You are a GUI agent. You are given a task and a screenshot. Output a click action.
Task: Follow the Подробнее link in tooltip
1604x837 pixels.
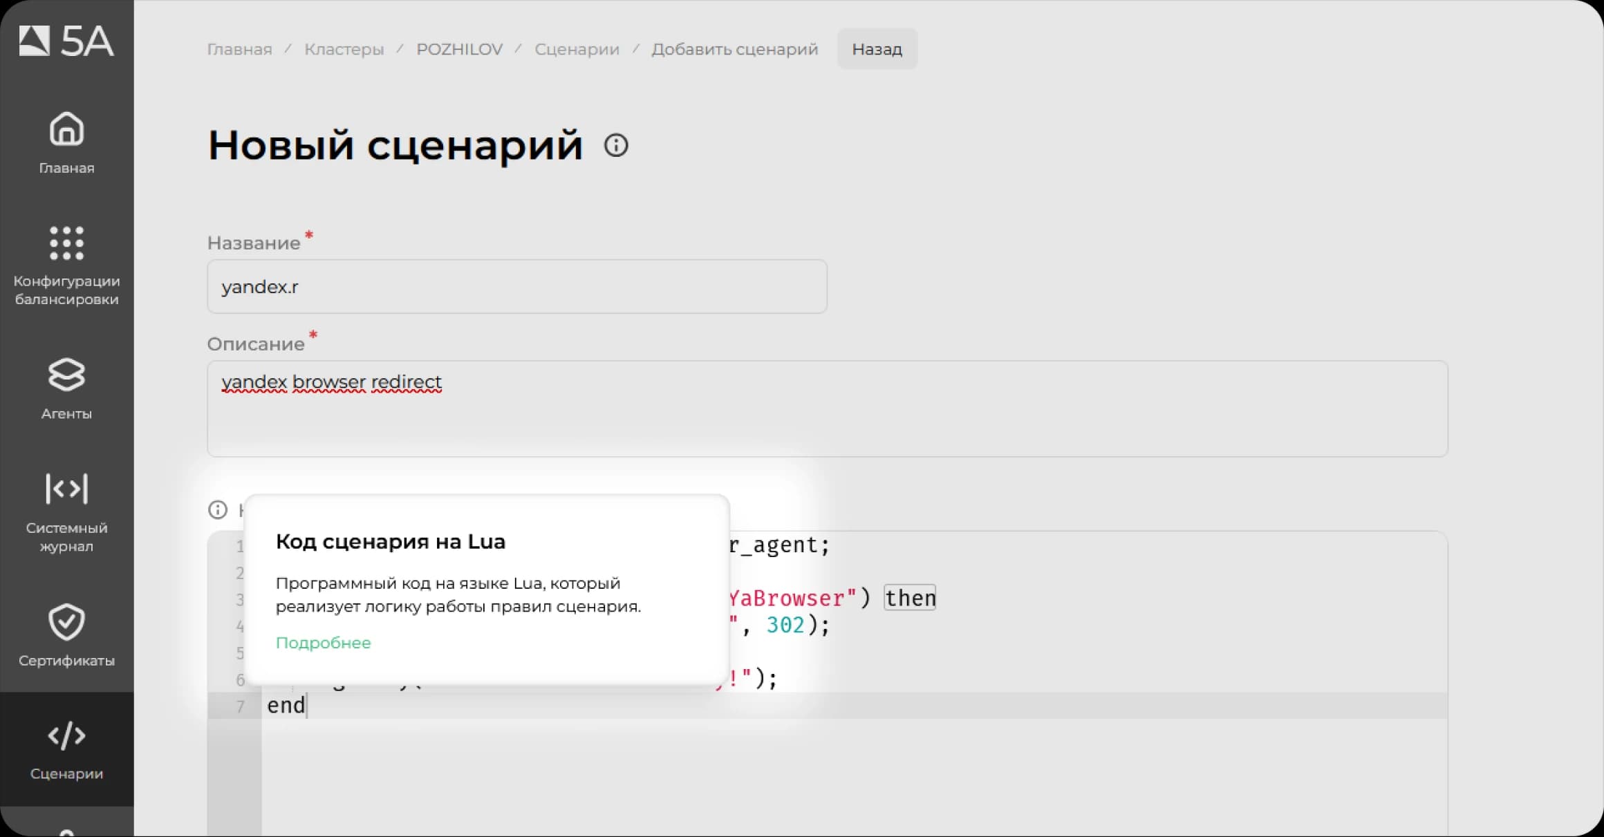coord(323,643)
